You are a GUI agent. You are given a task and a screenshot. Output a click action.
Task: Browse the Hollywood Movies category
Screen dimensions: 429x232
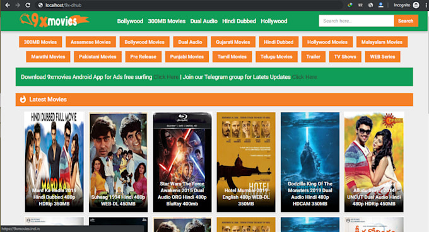point(327,42)
